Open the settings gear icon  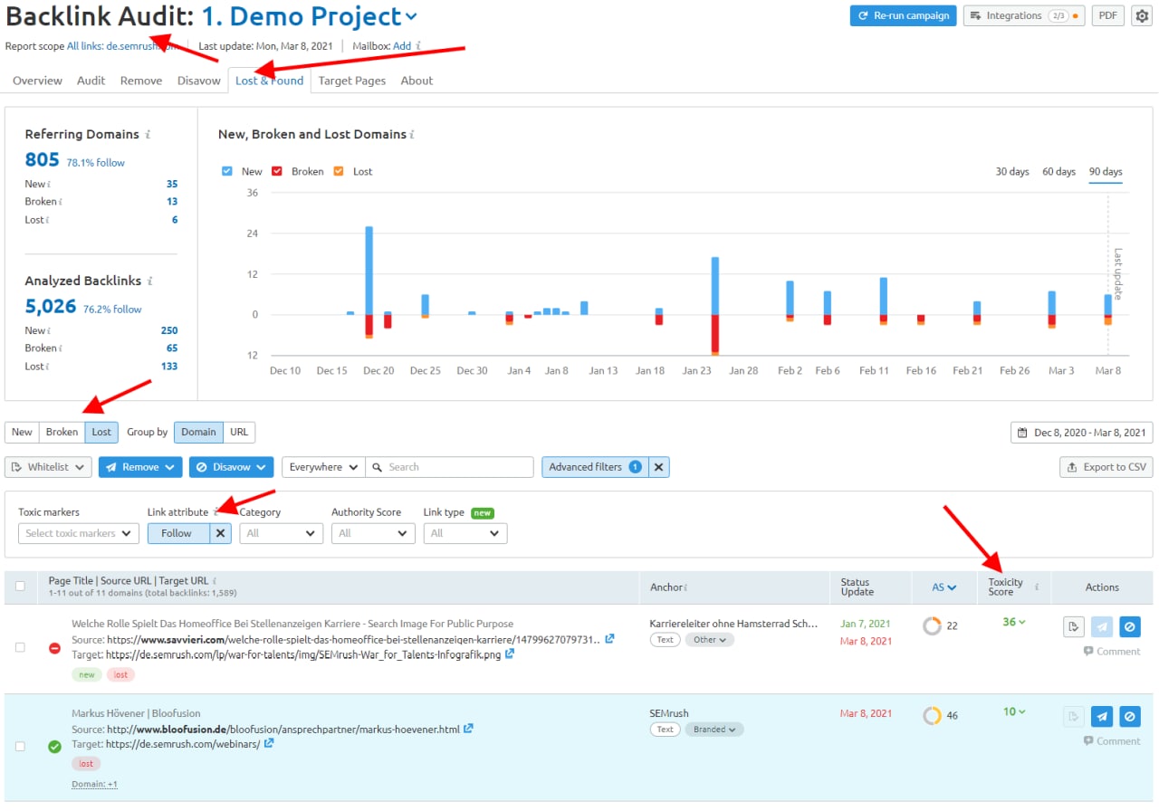point(1142,15)
